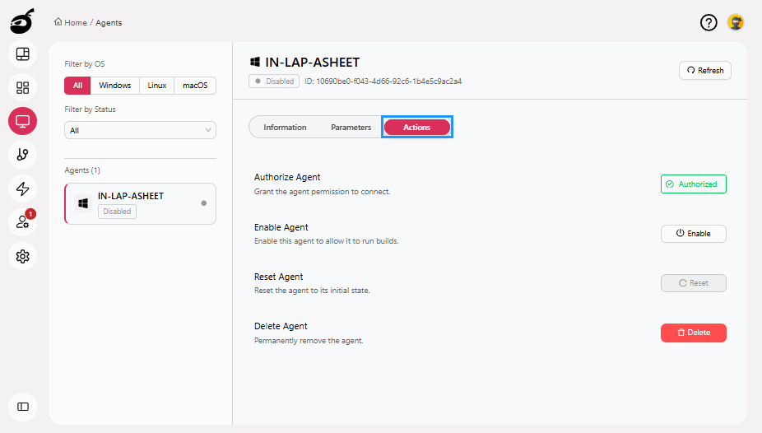The width and height of the screenshot is (762, 433).
Task: Click the home icon in the breadcrumb
Action: click(x=58, y=22)
